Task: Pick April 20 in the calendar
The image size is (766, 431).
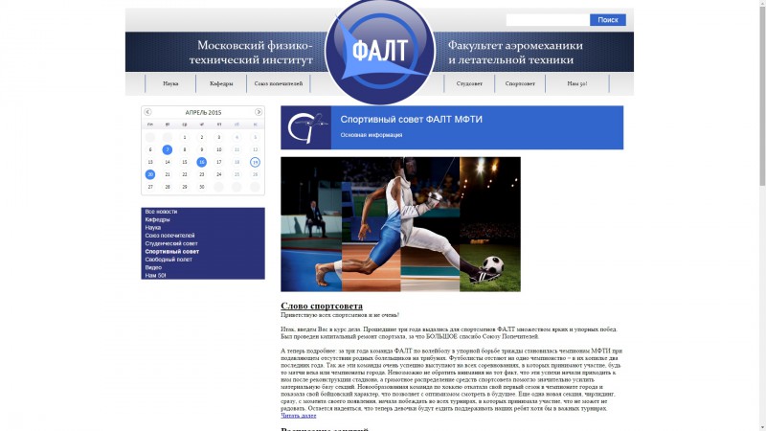Action: point(150,174)
